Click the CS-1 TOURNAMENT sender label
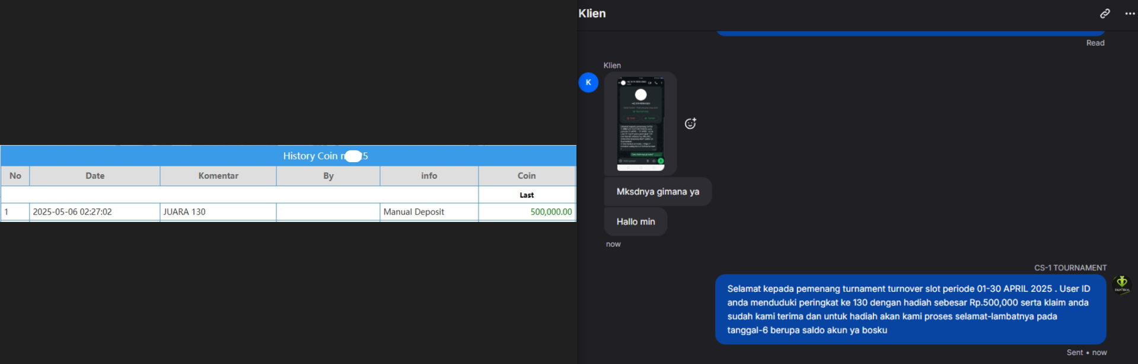Screen dimensions: 1138x364 tap(1070, 268)
